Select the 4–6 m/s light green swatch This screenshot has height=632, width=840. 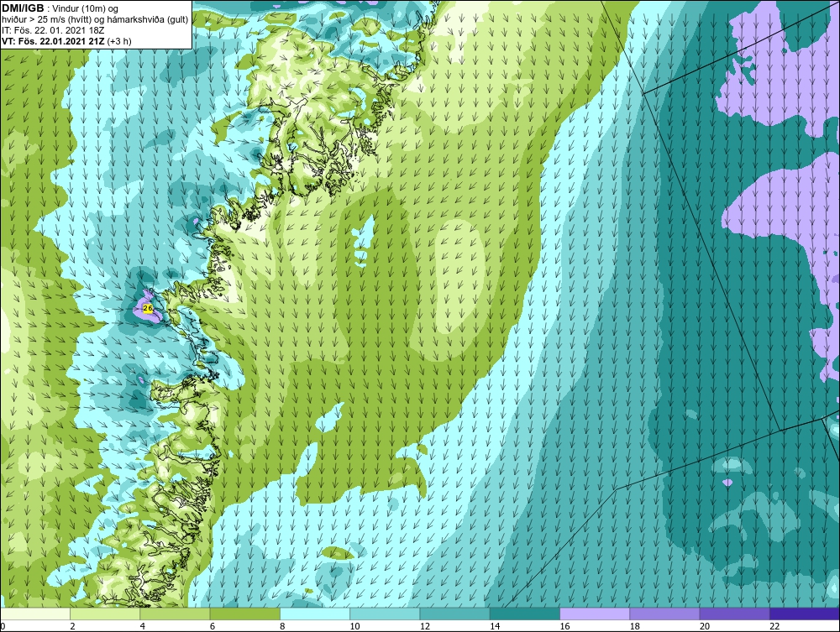tap(175, 614)
